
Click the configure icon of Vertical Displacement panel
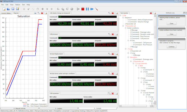109,54
